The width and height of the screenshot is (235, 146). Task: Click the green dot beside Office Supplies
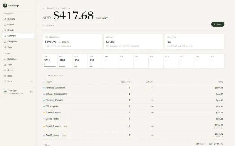coord(44,107)
